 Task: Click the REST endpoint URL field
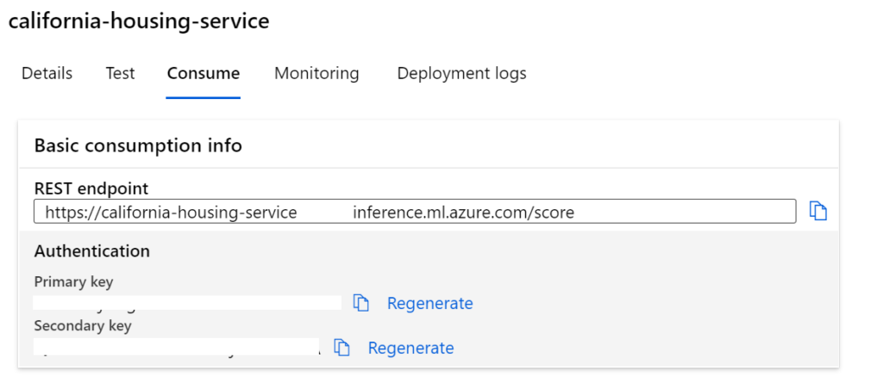point(415,212)
